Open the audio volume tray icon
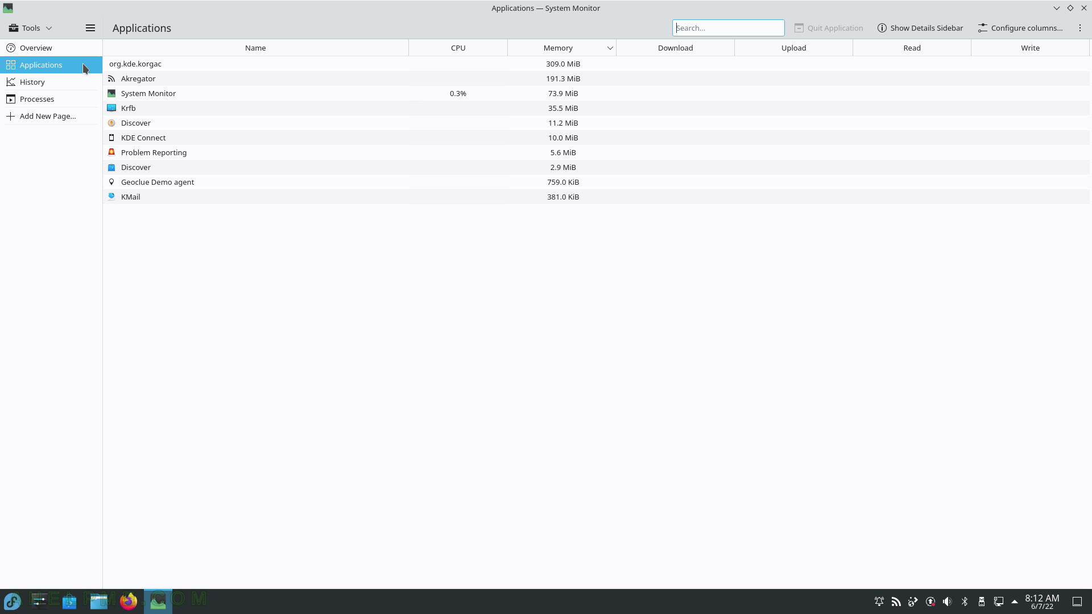This screenshot has height=614, width=1092. coord(948,601)
